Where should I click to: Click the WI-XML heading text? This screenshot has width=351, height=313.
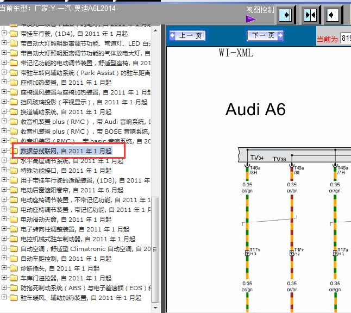click(x=236, y=53)
